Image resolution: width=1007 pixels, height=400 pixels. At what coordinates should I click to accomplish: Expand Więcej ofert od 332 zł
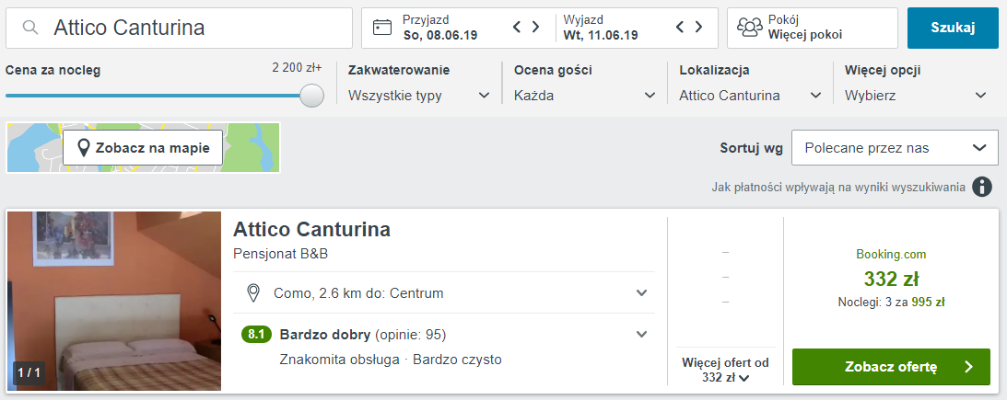click(x=724, y=370)
